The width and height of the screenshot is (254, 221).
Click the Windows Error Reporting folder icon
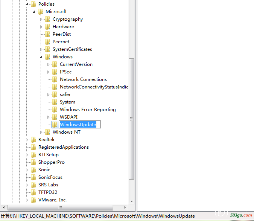pyautogui.click(x=55, y=110)
